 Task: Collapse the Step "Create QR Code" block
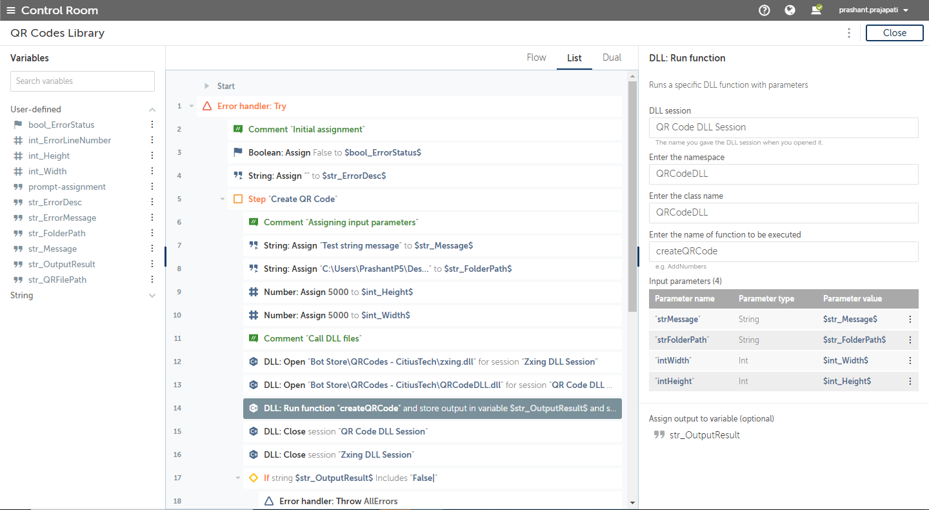tap(223, 199)
